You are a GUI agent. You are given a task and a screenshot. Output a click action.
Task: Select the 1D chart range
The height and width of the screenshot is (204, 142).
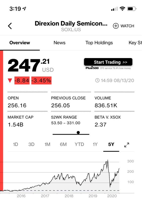pos(16,144)
